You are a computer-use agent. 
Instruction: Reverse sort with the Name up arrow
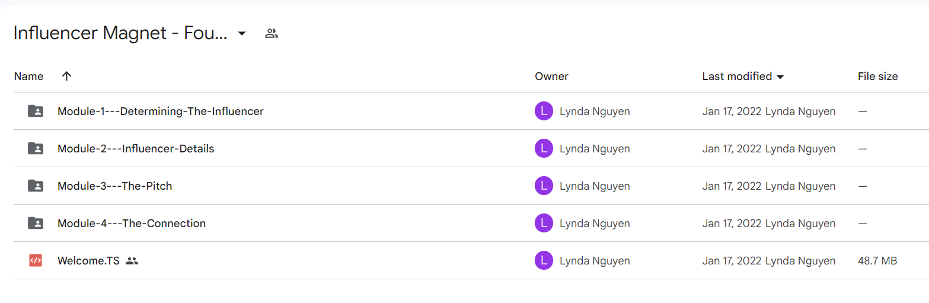pyautogui.click(x=66, y=76)
